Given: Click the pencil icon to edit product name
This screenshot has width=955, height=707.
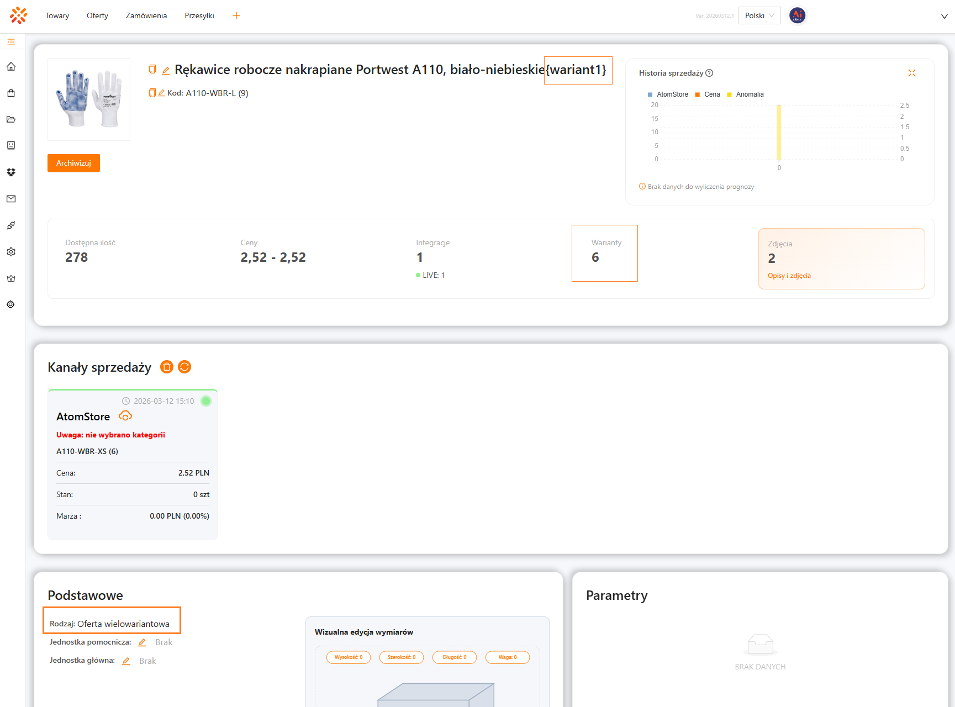Looking at the screenshot, I should 166,70.
